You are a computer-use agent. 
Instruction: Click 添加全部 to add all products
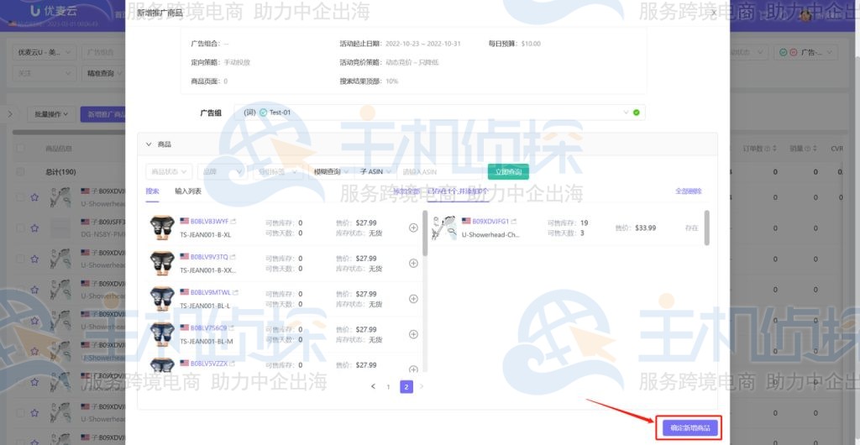pos(406,191)
